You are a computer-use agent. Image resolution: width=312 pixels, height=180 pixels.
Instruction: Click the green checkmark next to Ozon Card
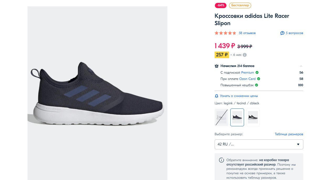[x=258, y=79]
